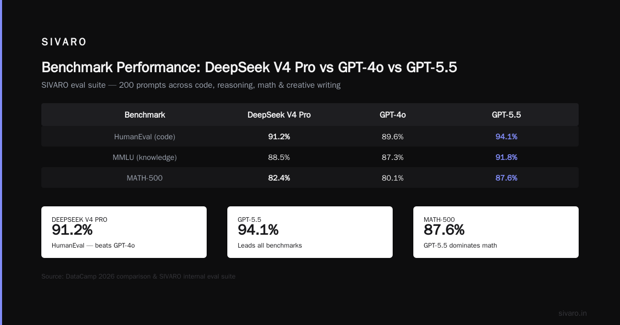Click the MATH-500 row label in table

145,178
